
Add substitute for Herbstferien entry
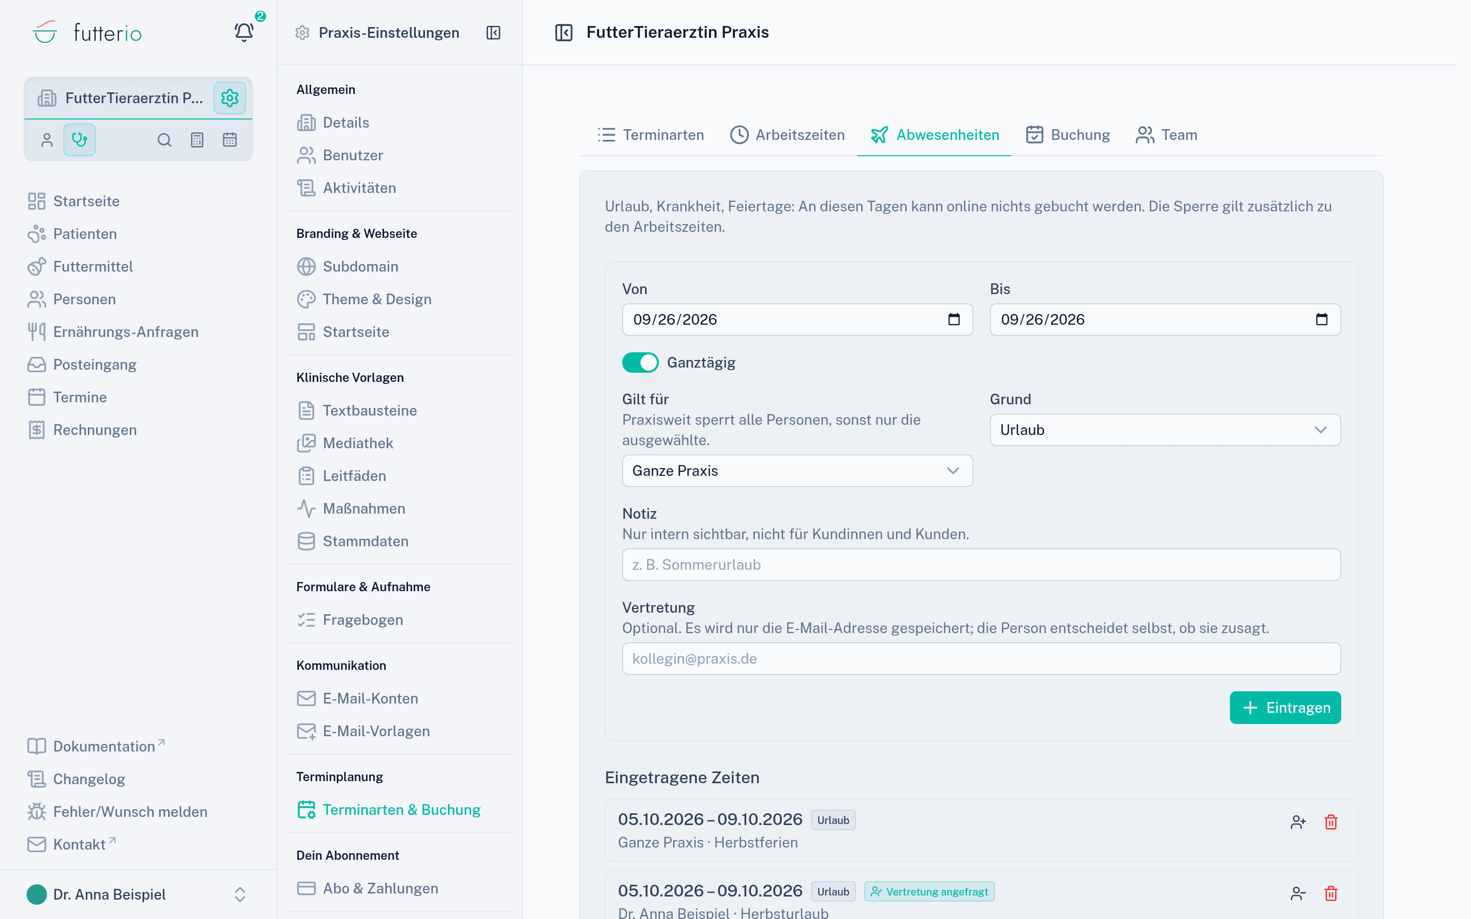point(1298,822)
